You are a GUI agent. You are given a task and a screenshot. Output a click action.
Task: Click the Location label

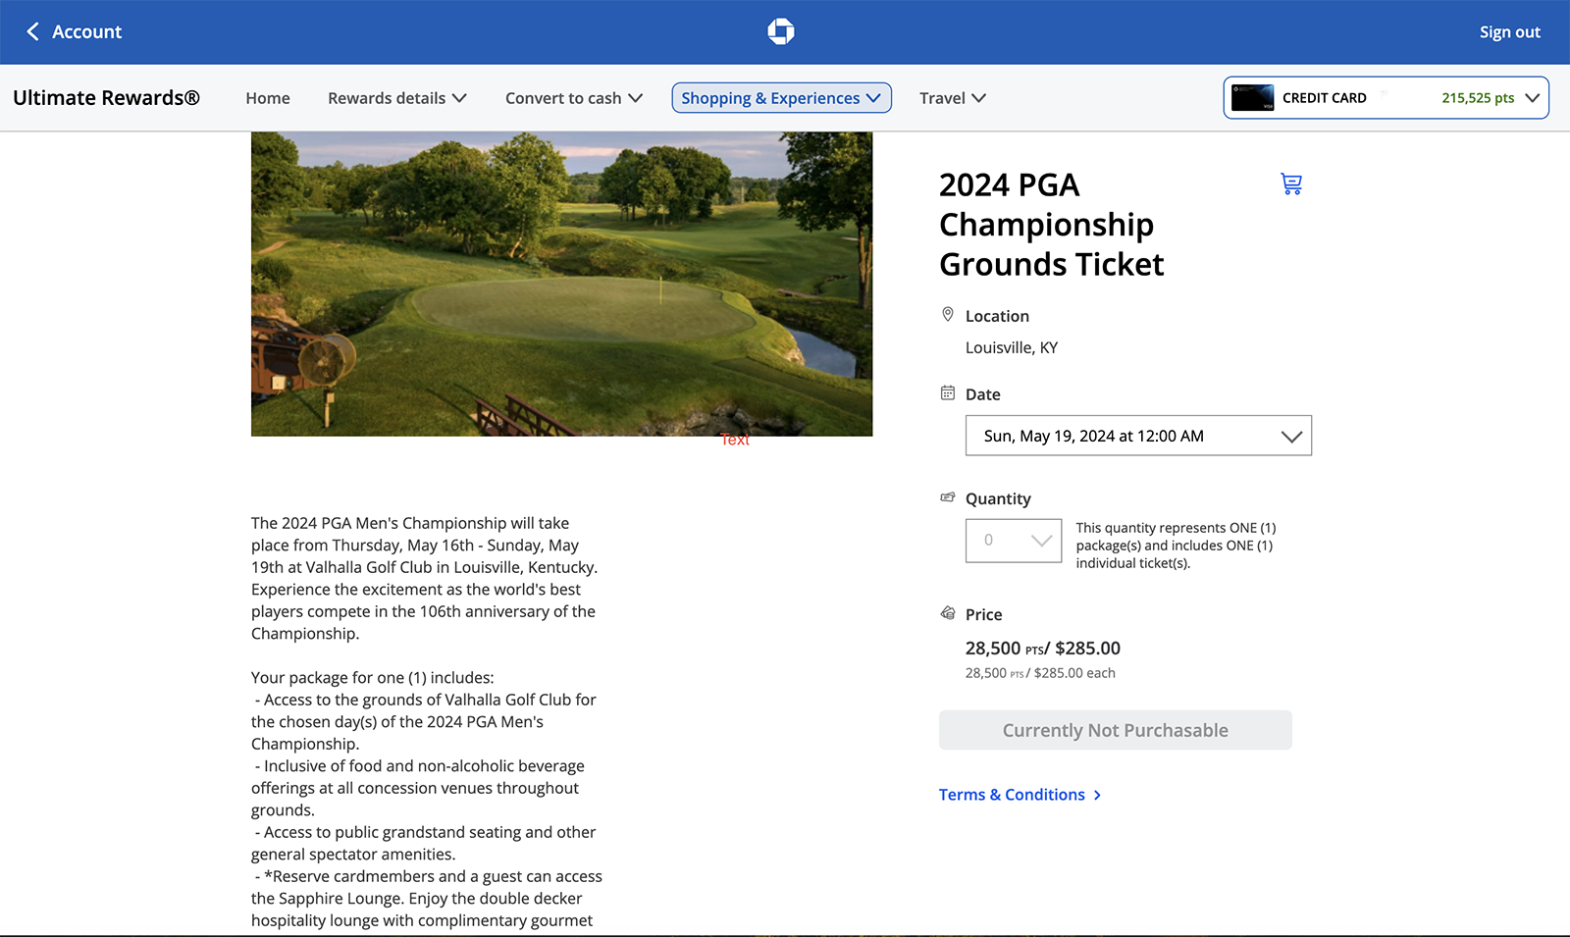(997, 316)
